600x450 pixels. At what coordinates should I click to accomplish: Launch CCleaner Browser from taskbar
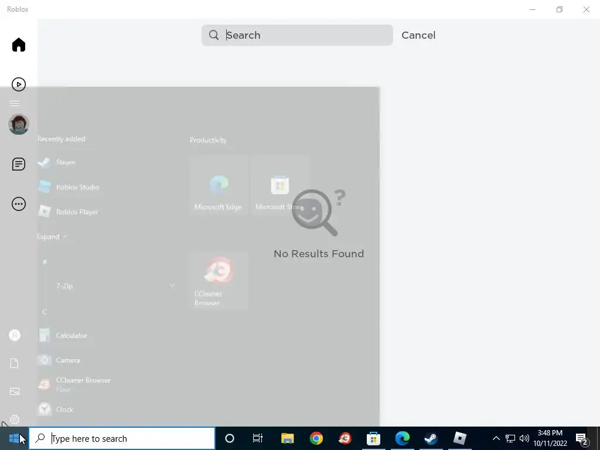[x=345, y=438]
